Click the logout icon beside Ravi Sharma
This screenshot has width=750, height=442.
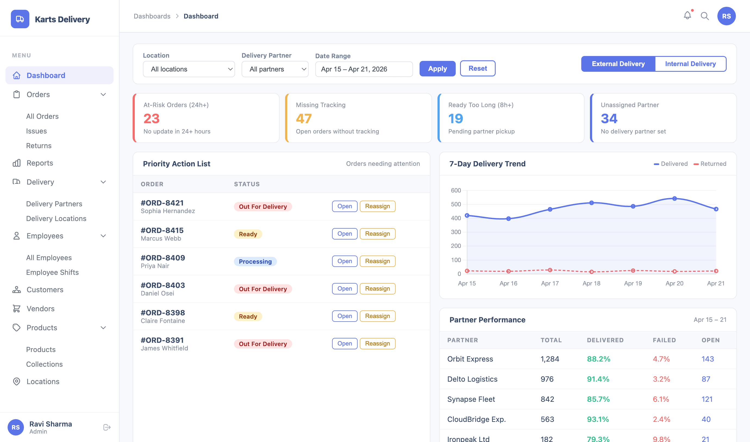click(x=107, y=427)
